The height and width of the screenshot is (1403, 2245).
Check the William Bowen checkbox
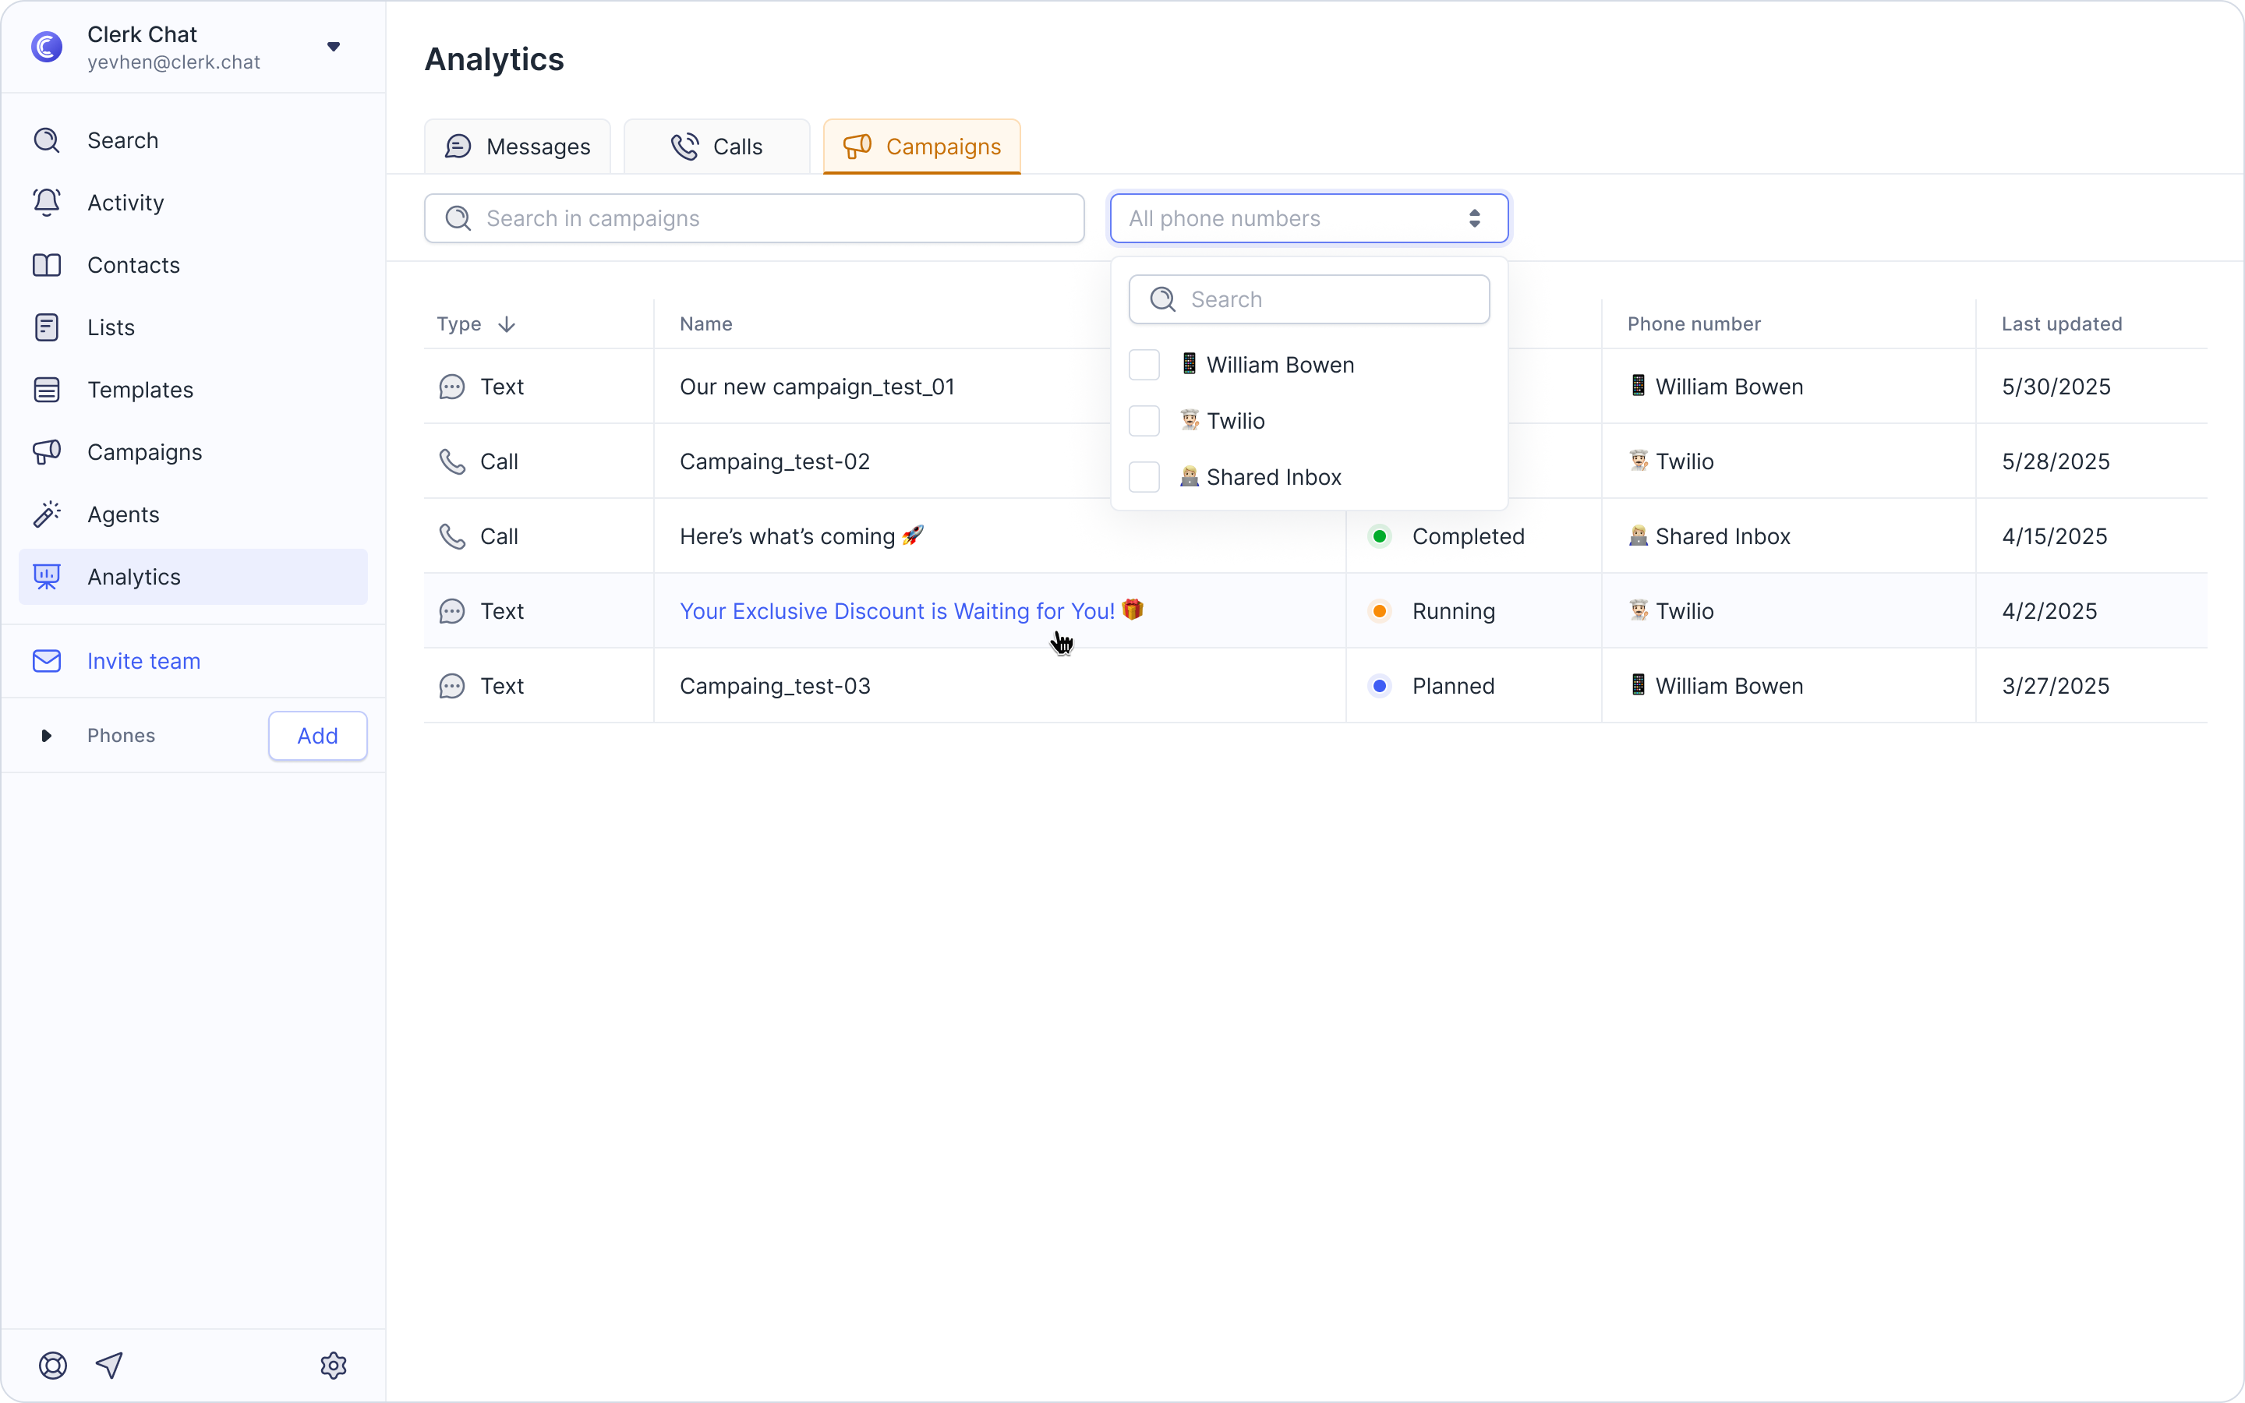click(1144, 365)
